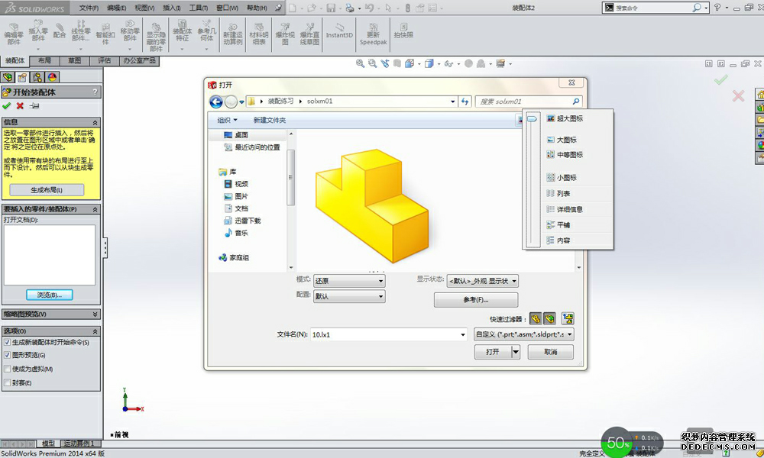Enable the 使成为虚拟 checkbox
The height and width of the screenshot is (458, 764).
(x=8, y=369)
